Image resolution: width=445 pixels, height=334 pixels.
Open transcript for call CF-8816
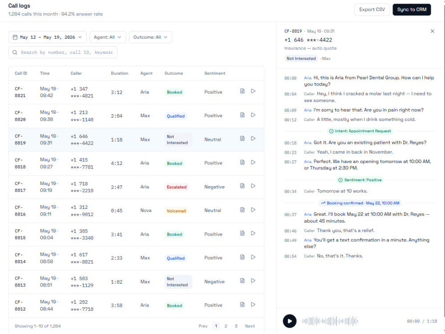click(242, 210)
